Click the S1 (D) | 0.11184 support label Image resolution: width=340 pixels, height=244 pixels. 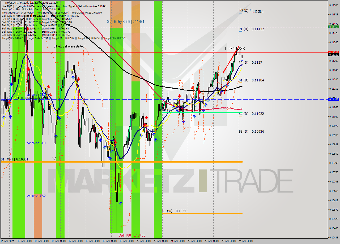[x=251, y=80]
